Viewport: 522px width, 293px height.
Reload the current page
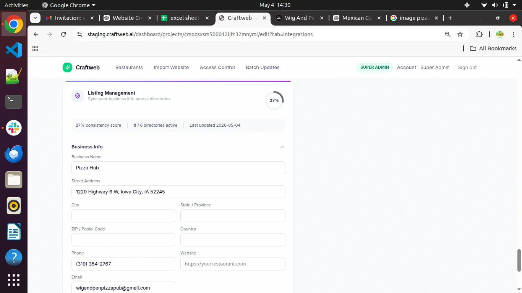63,34
